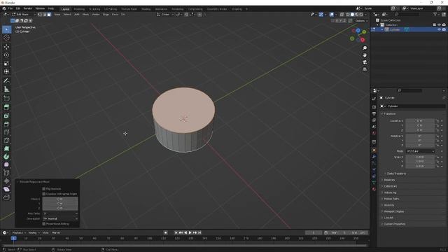Check Proportional Editing checkbox
The height and width of the screenshot is (252, 448).
click(43, 224)
